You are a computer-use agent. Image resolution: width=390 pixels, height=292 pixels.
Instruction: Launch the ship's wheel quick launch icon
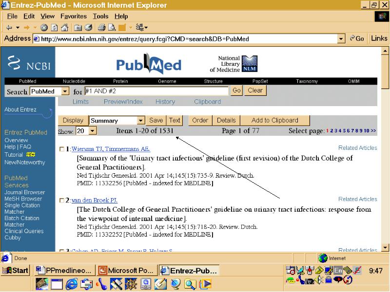coord(131,284)
